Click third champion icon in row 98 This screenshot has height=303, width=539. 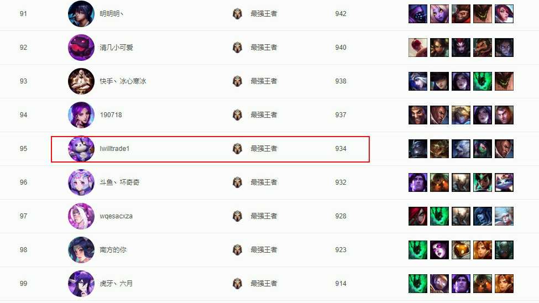(x=461, y=250)
